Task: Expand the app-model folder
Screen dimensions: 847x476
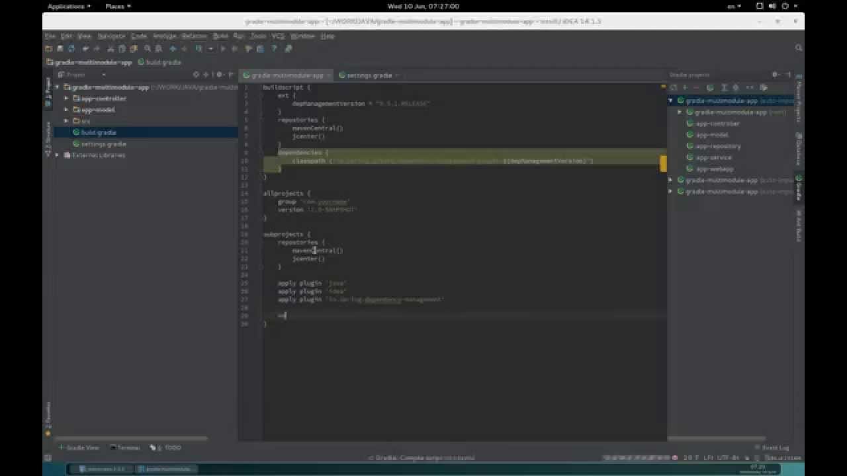Action: [66, 110]
